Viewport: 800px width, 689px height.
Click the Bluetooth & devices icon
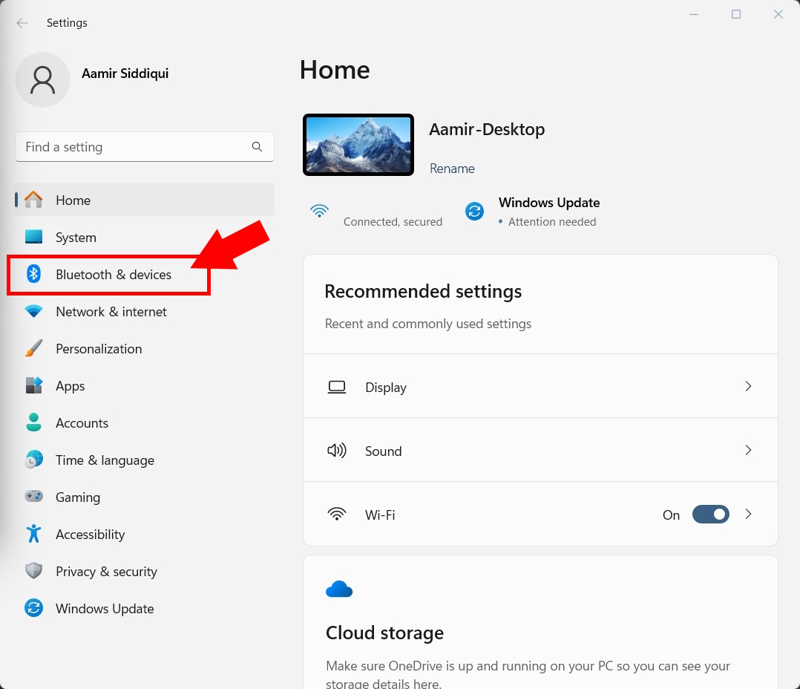(x=34, y=274)
